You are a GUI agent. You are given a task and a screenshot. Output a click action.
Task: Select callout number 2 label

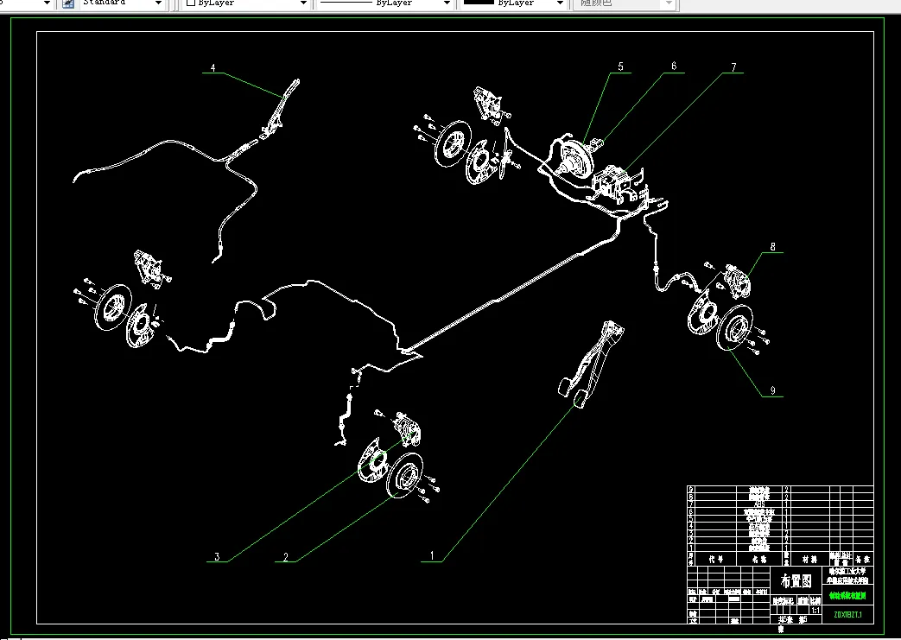[286, 557]
